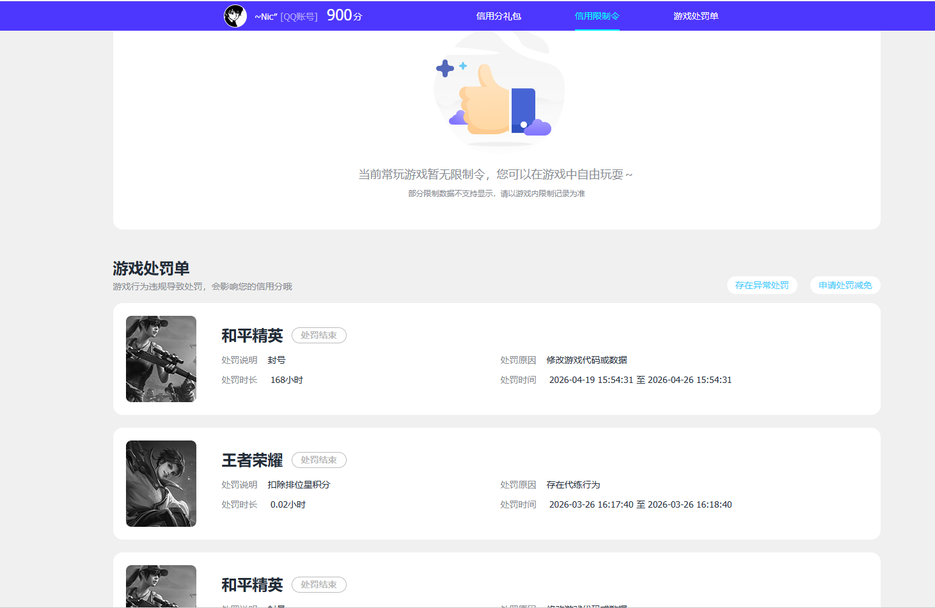Open the 信用分礼包 tab
The height and width of the screenshot is (608, 935).
point(499,16)
